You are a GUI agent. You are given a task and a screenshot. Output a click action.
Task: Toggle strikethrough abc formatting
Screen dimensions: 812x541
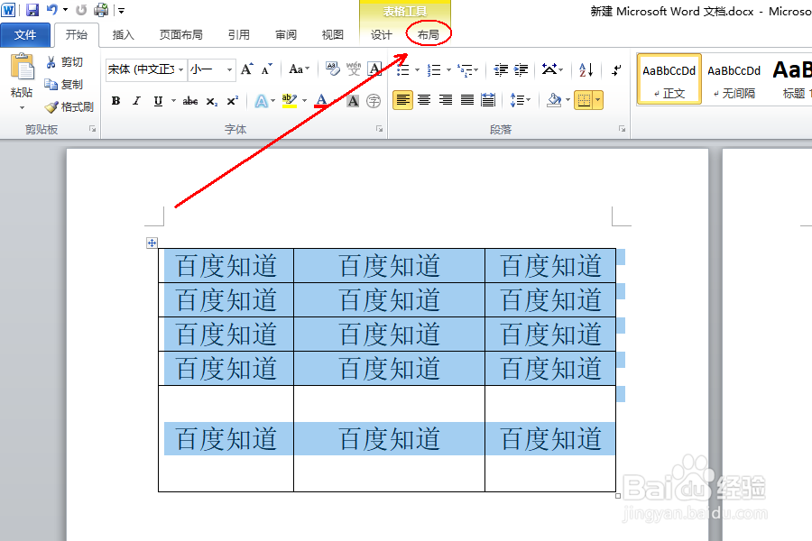(x=190, y=101)
